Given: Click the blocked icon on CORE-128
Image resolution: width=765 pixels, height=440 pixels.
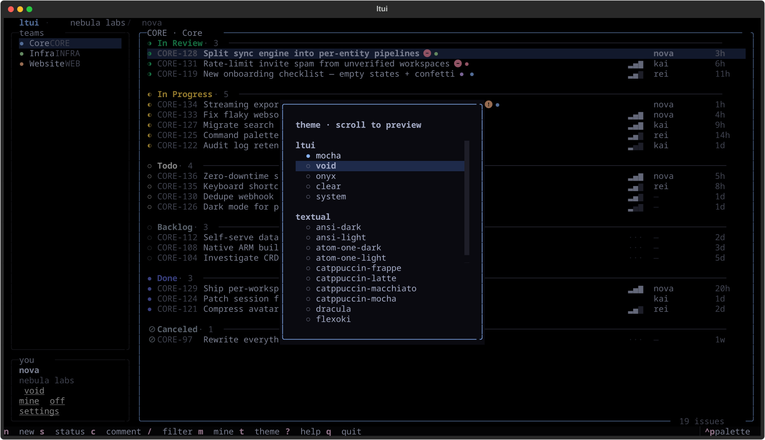Looking at the screenshot, I should point(427,53).
